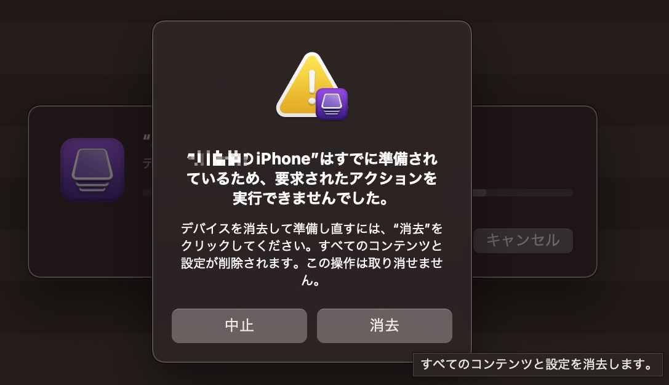
Task: Click heading line ているため、要求されたアクションを
Action: (x=312, y=179)
